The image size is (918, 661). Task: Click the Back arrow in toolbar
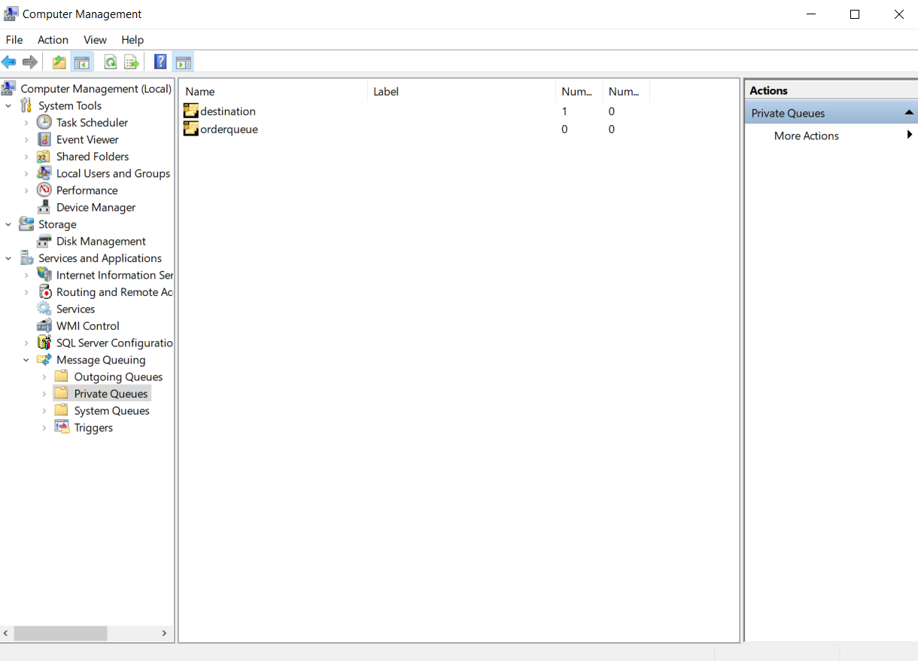9,62
